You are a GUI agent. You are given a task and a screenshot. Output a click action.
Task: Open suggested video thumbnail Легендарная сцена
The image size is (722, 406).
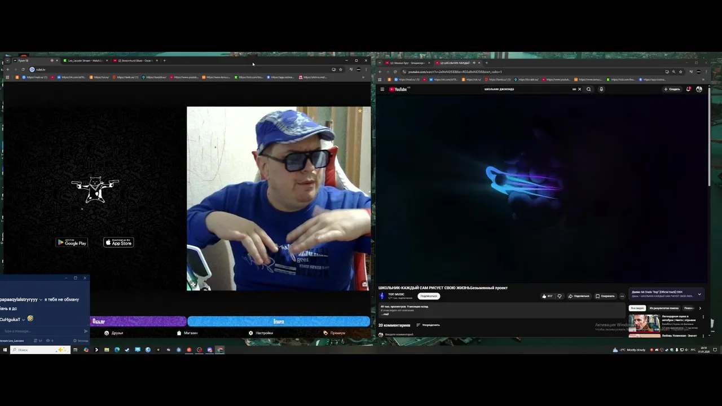[x=645, y=323]
